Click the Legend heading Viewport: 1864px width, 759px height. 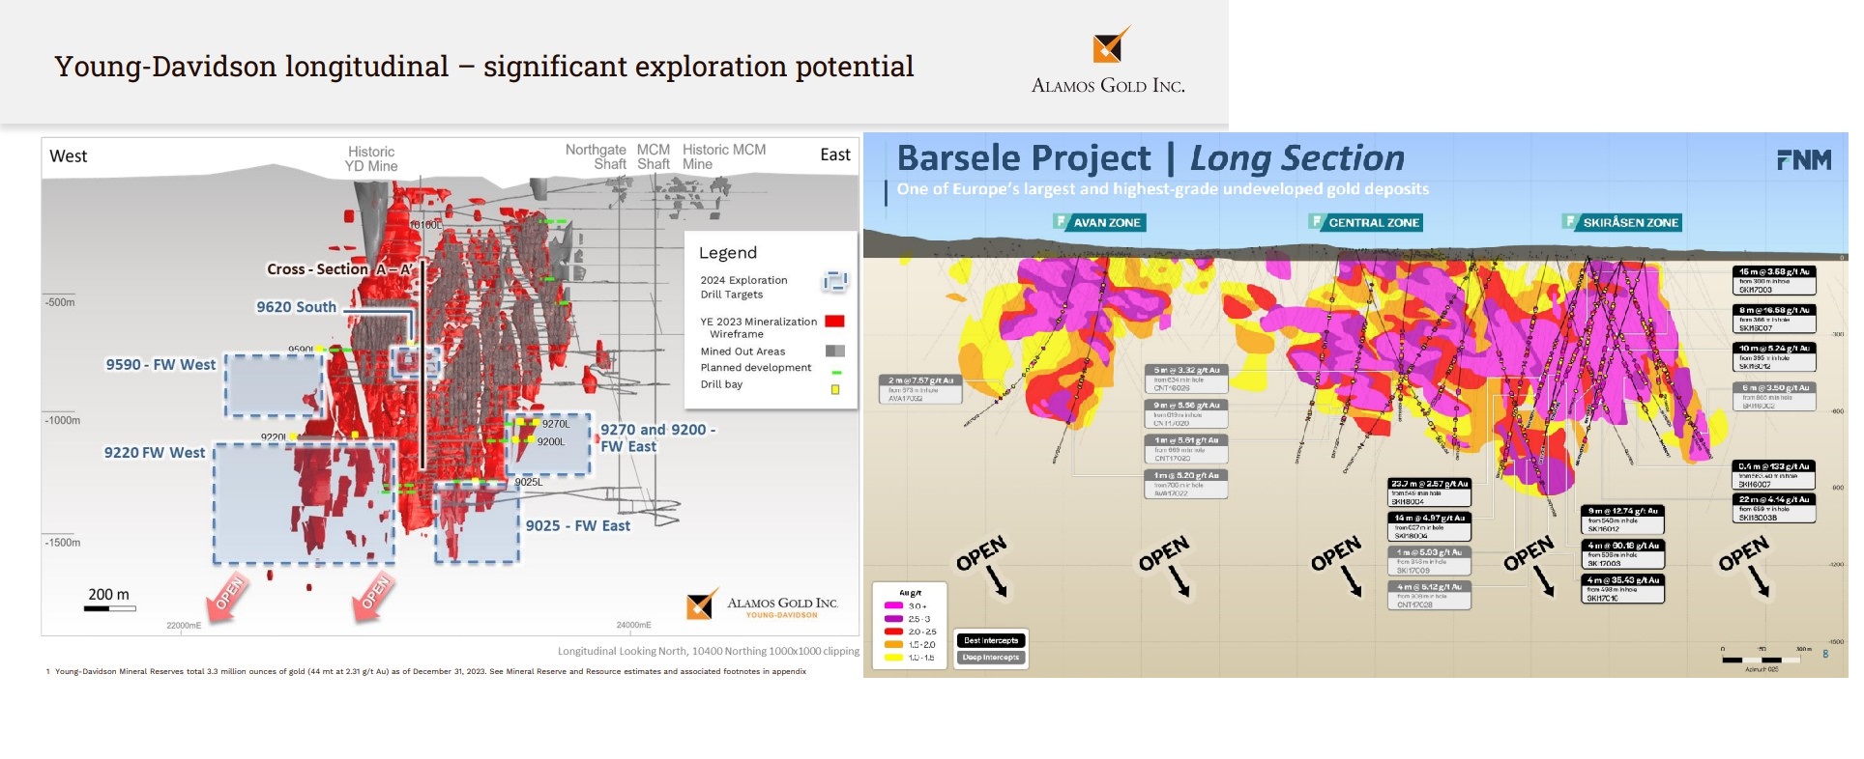click(x=728, y=253)
